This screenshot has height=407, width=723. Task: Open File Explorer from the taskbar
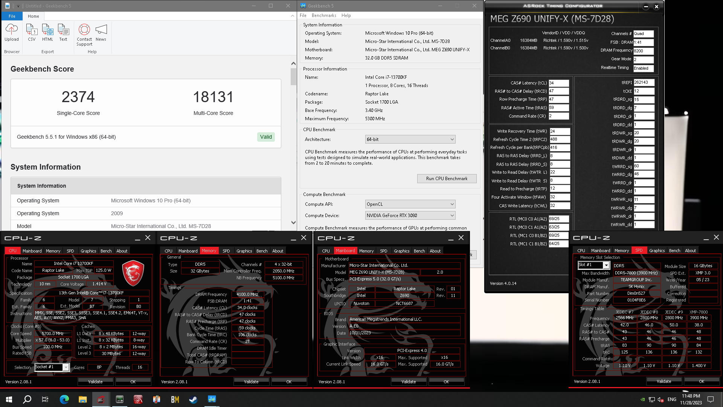[x=83, y=399]
